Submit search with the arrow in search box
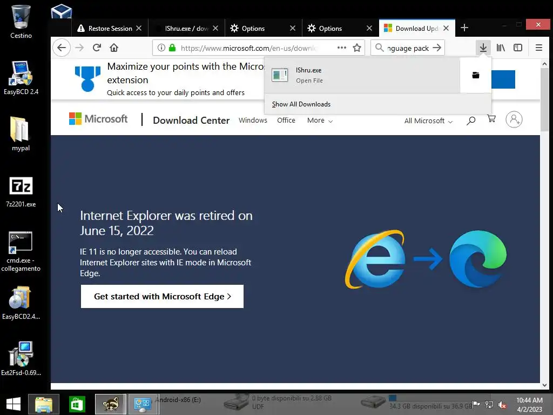The width and height of the screenshot is (553, 415). tap(437, 48)
